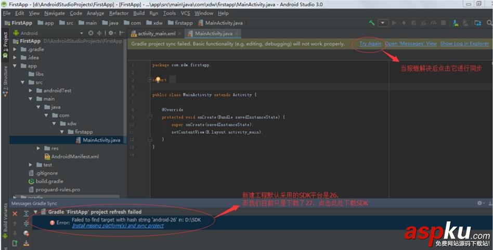493x250 pixels.
Task: Click the collapse all icon in Messages panel
Action: [26, 223]
